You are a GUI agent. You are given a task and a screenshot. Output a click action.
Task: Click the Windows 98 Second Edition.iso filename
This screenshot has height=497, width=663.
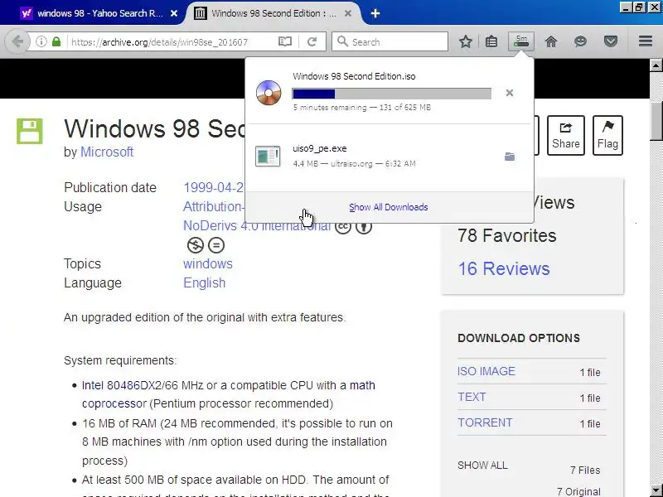pos(354,76)
